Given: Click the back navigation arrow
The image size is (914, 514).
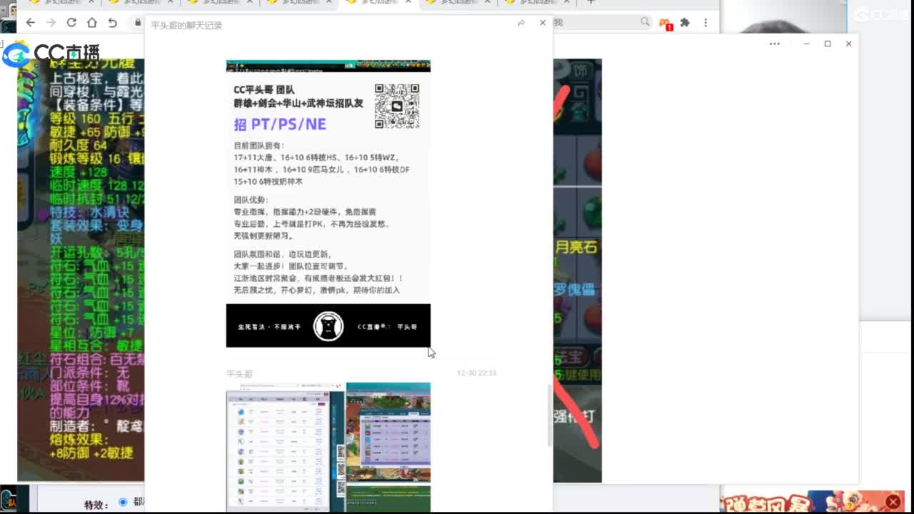Looking at the screenshot, I should point(30,21).
